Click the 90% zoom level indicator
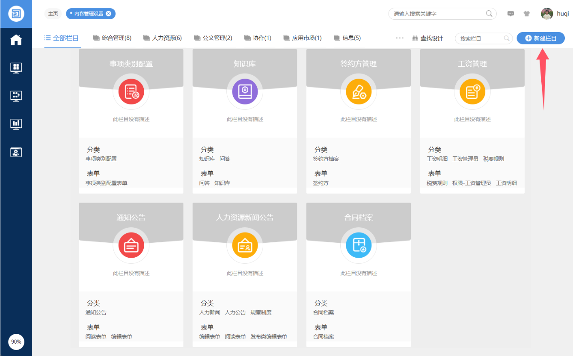Screen dimensions: 573x356 click(x=16, y=342)
